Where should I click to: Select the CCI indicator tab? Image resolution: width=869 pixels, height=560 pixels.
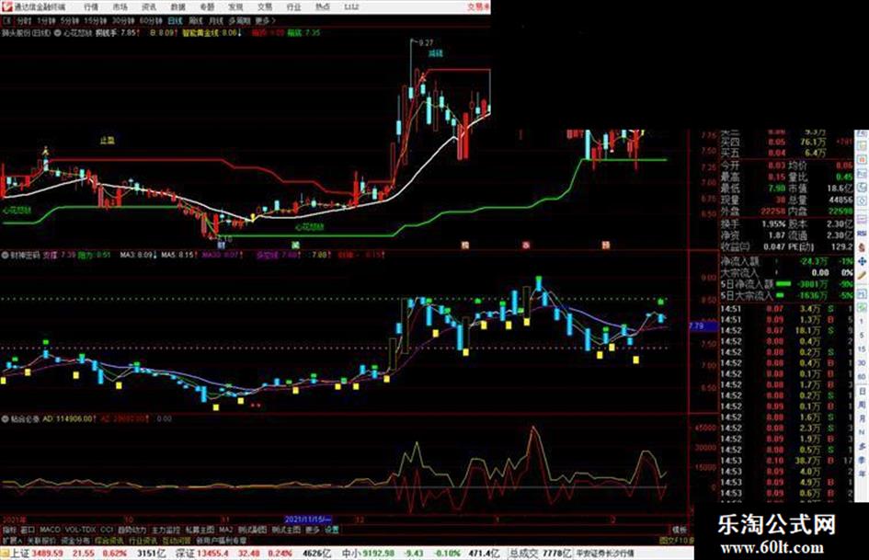(x=107, y=530)
